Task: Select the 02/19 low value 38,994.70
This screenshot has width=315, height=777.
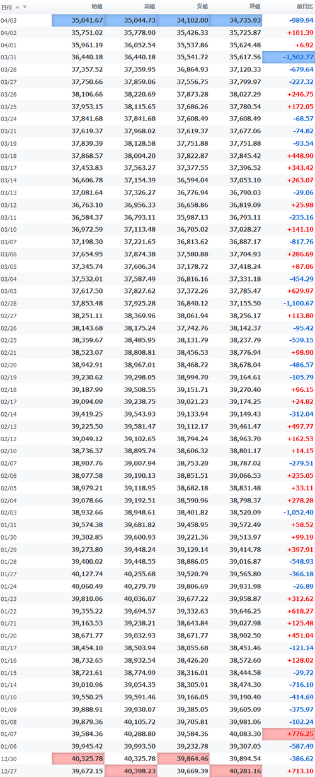Action: pyautogui.click(x=192, y=377)
